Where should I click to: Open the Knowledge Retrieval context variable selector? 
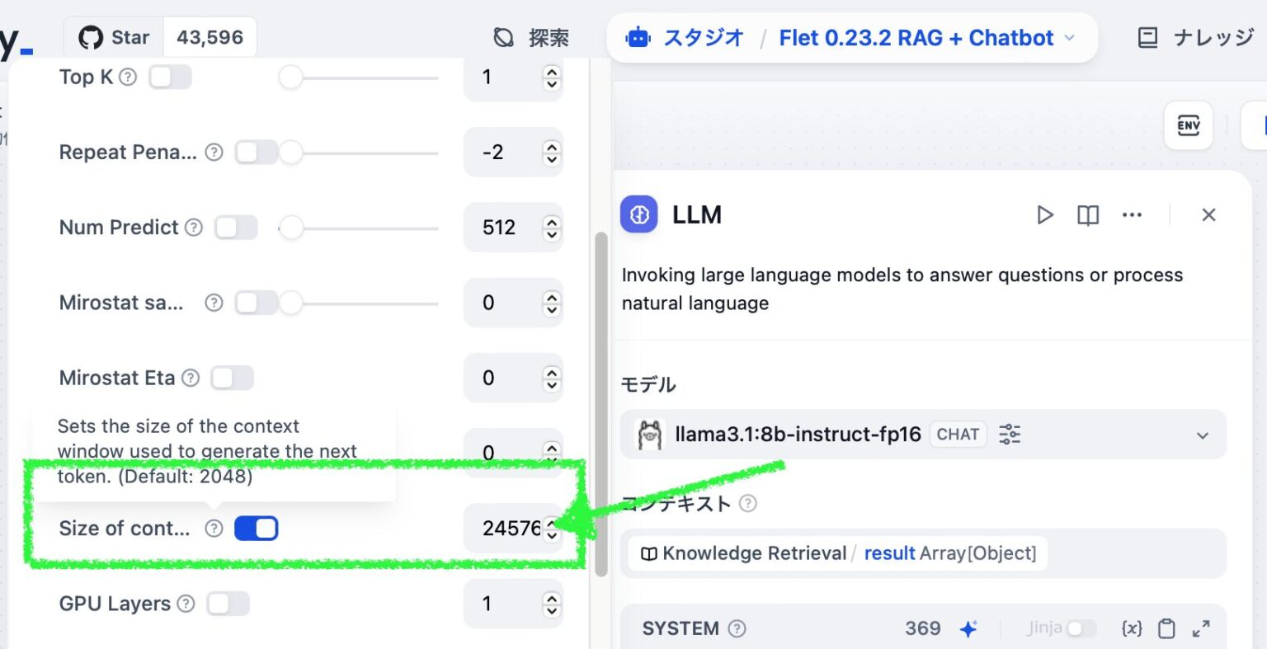point(837,553)
